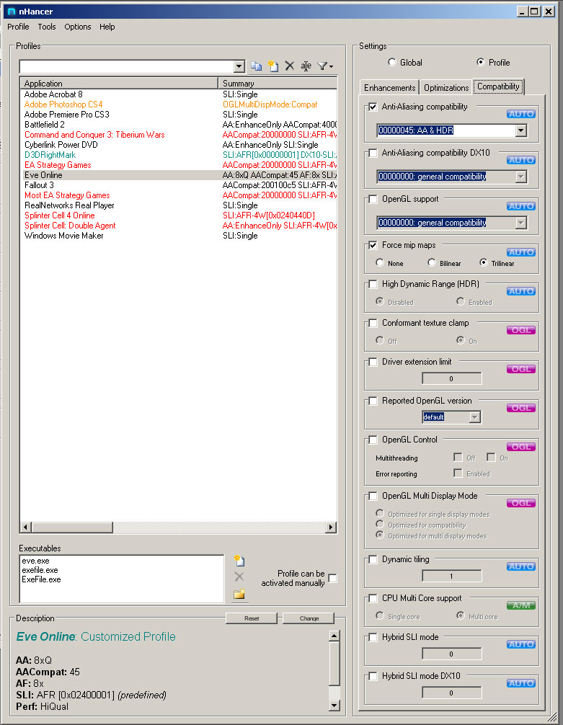Click OGL badge for Driver extension limit
563x725 pixels.
pyautogui.click(x=521, y=369)
